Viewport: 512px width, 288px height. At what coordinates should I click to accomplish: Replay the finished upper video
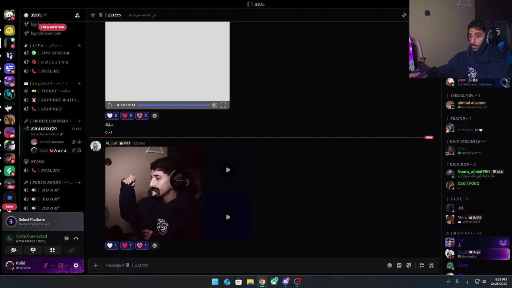pyautogui.click(x=110, y=105)
